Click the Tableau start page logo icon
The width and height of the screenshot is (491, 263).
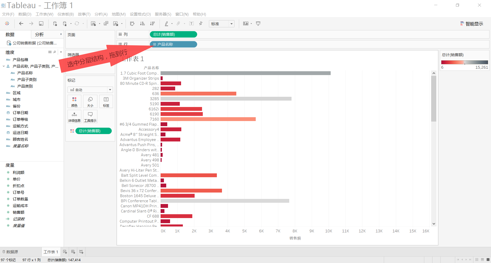click(x=7, y=23)
